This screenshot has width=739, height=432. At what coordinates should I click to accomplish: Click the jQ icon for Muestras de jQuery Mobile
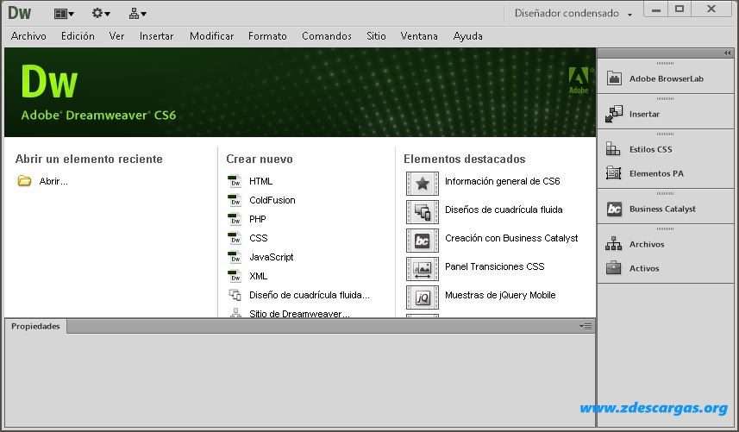pos(423,297)
